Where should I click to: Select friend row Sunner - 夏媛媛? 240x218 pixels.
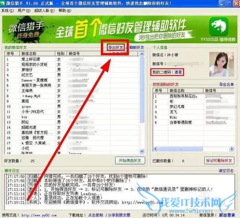72,80
